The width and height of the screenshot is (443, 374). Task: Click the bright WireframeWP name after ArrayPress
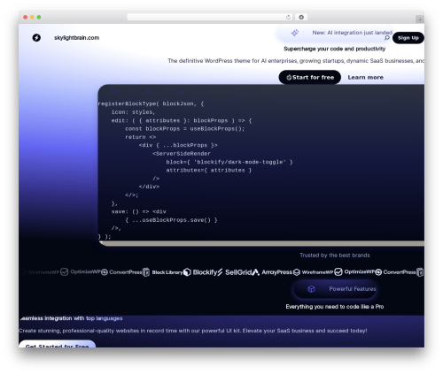(317, 272)
